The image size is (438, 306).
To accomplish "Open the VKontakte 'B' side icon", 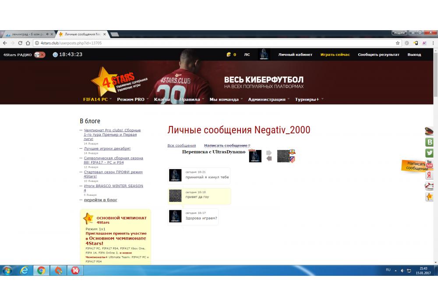I will click(x=429, y=142).
